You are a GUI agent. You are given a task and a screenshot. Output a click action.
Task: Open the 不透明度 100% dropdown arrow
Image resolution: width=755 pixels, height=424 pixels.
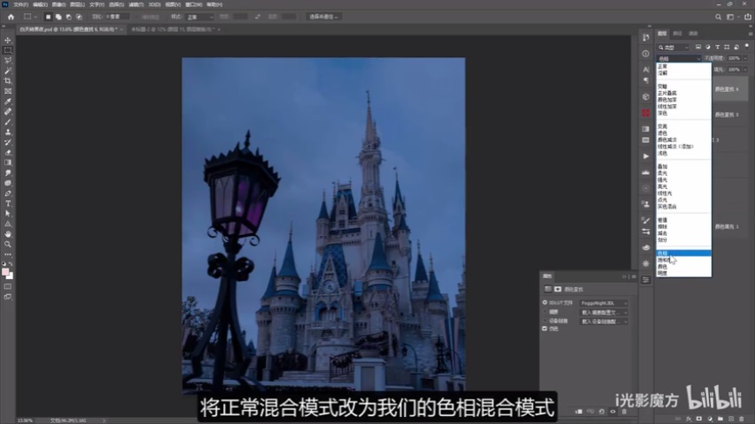coord(745,58)
